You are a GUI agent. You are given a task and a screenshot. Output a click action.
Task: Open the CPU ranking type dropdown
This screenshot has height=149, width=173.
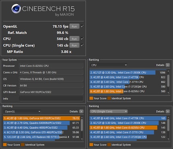tap(109, 65)
